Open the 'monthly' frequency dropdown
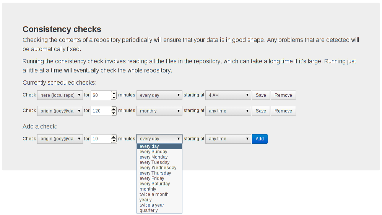The width and height of the screenshot is (382, 215). tap(159, 111)
